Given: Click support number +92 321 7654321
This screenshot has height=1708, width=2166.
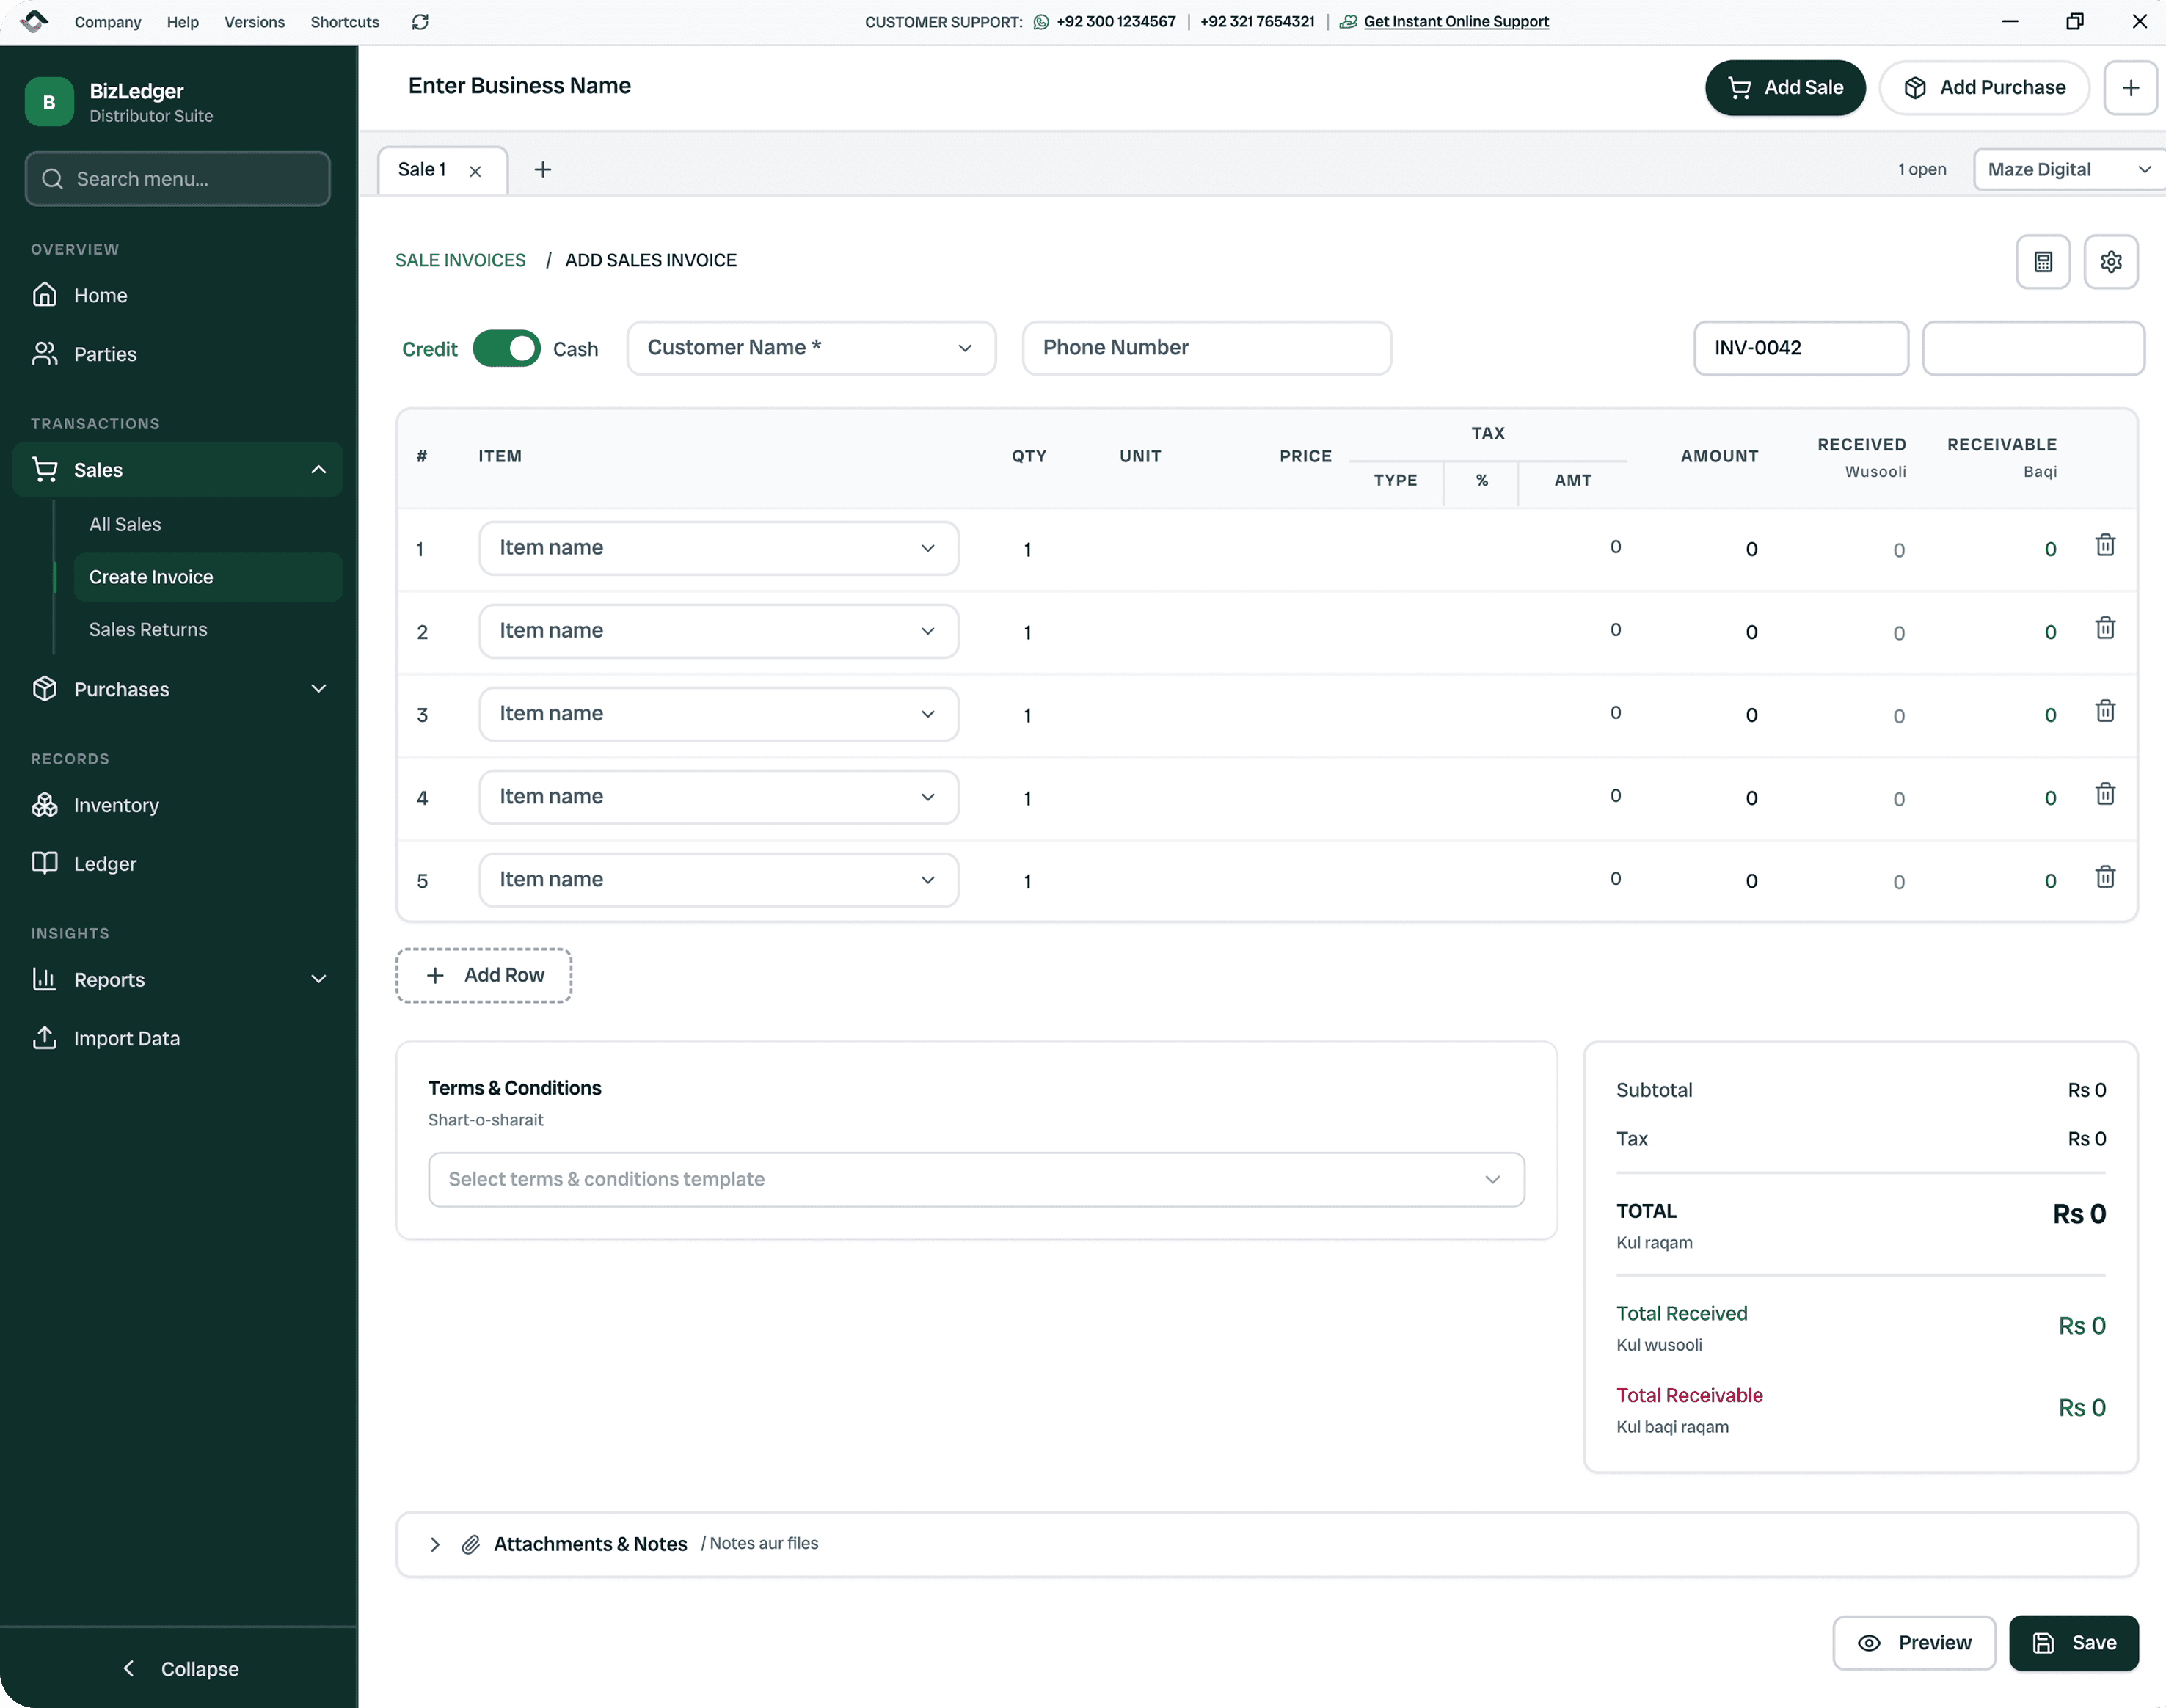Looking at the screenshot, I should [1257, 22].
